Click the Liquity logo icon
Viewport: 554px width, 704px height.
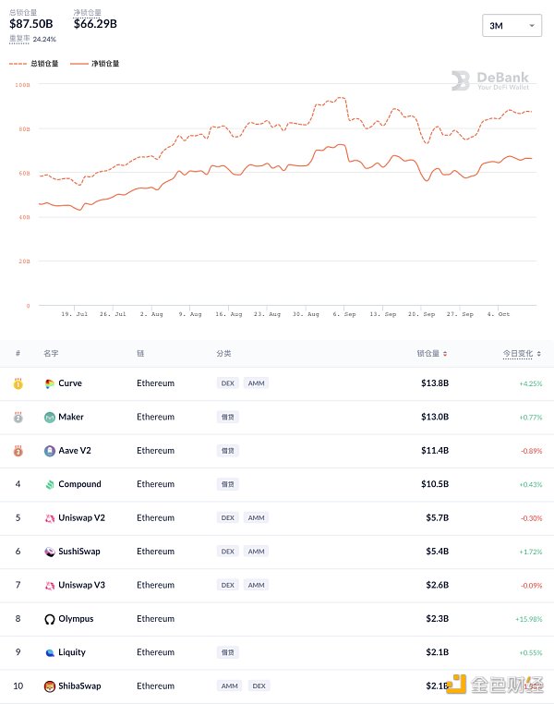tap(49, 653)
